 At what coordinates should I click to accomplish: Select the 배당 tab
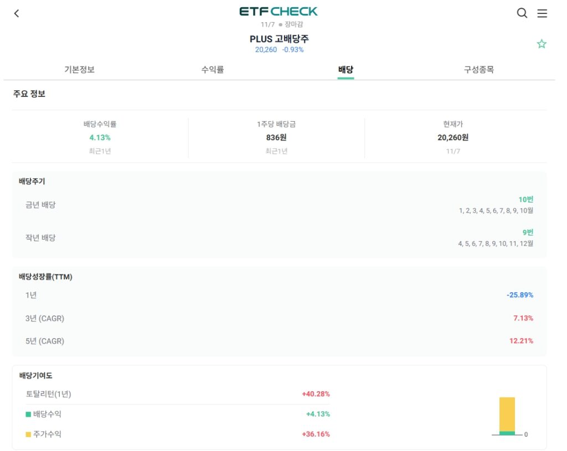tap(346, 69)
